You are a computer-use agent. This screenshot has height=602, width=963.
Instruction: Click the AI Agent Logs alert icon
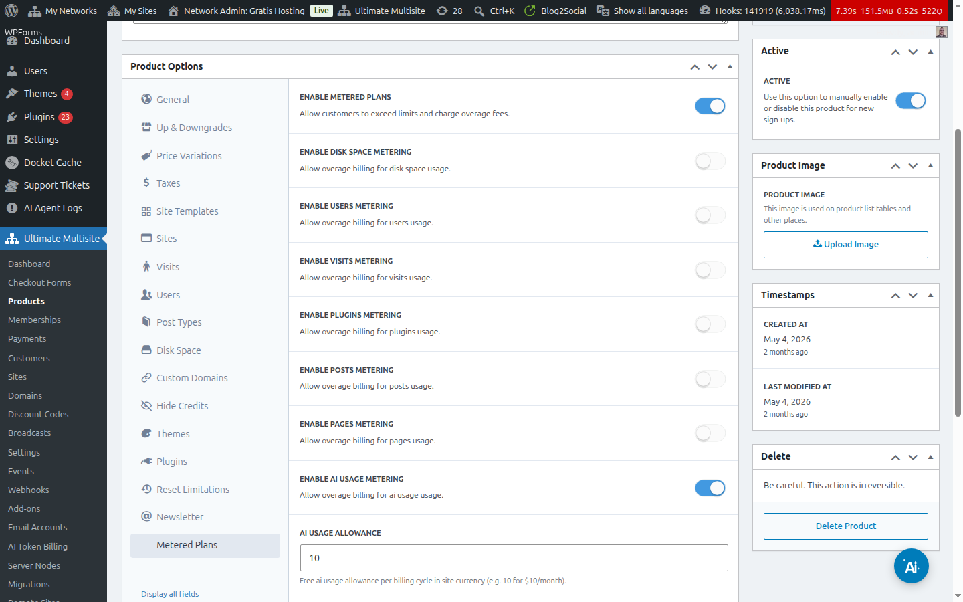(x=12, y=208)
